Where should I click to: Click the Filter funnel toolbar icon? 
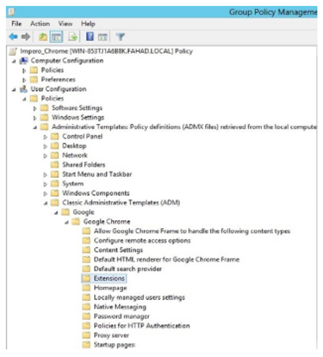click(120, 36)
